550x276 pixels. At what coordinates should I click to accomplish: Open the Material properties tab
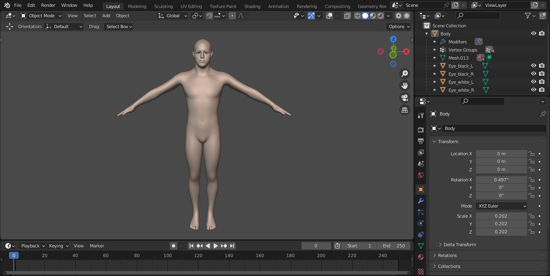(421, 257)
